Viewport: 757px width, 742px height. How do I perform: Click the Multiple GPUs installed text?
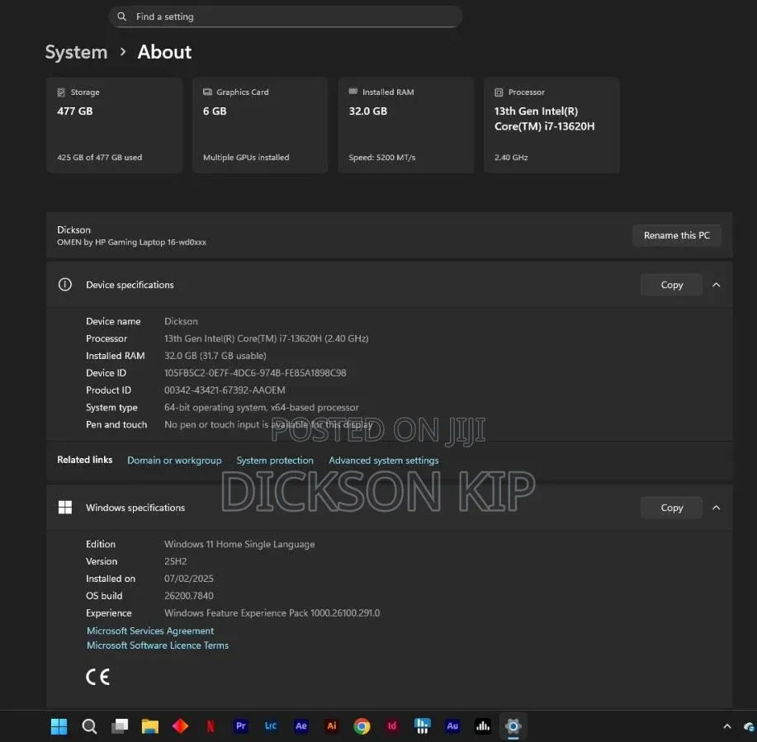click(x=246, y=158)
